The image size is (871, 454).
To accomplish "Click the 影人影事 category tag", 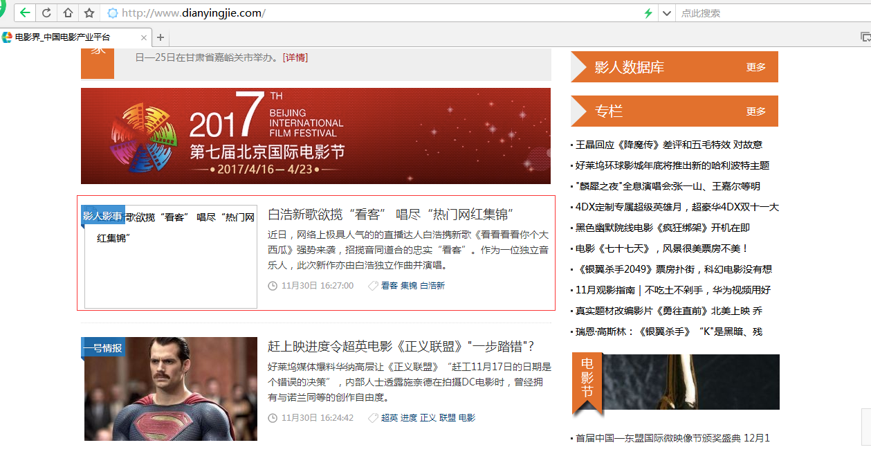I will pos(102,216).
